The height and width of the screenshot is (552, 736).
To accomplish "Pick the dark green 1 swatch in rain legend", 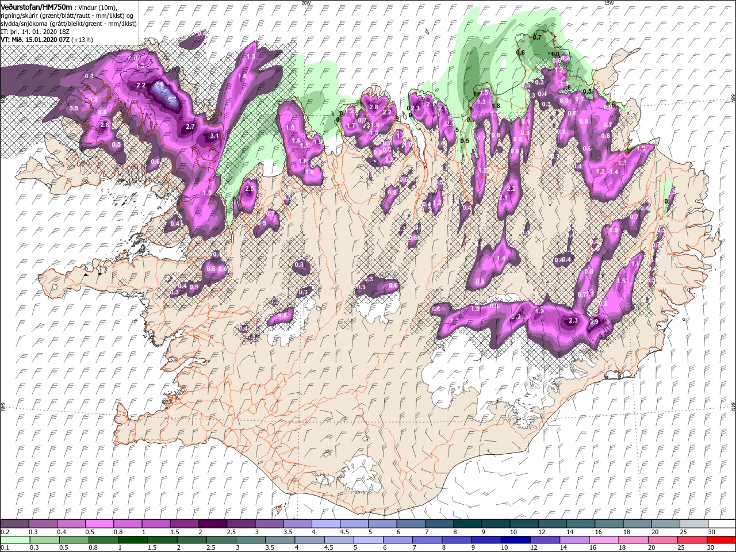I will pos(132,540).
